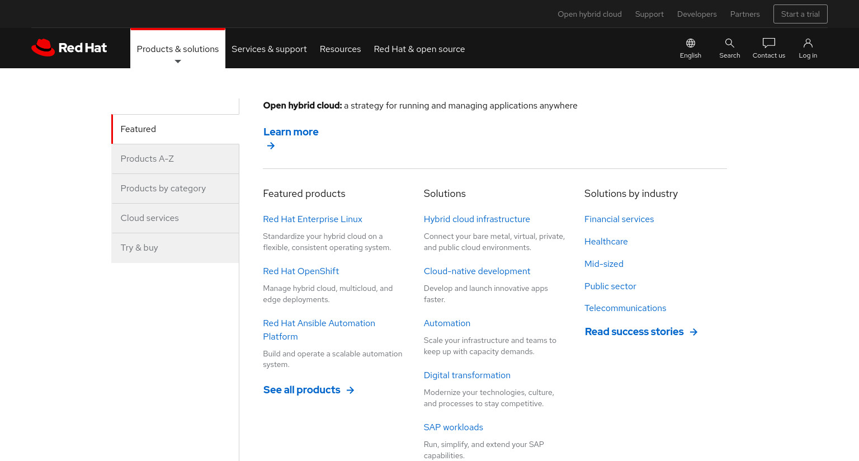The image size is (859, 461).
Task: Open the Search magnifier icon
Action: pos(730,43)
